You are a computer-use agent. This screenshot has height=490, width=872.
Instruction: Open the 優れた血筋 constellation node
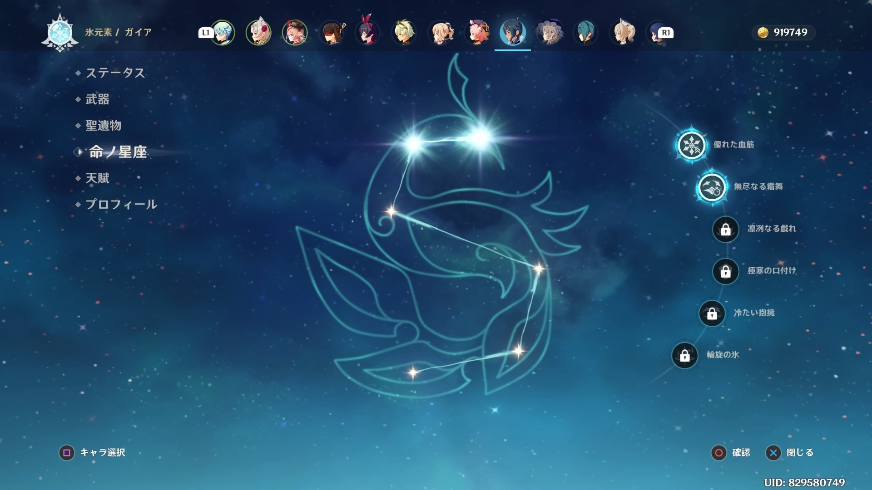(x=691, y=145)
